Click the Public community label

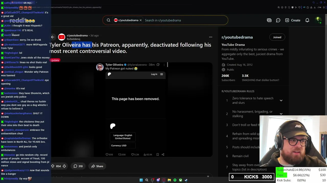click(x=230, y=70)
